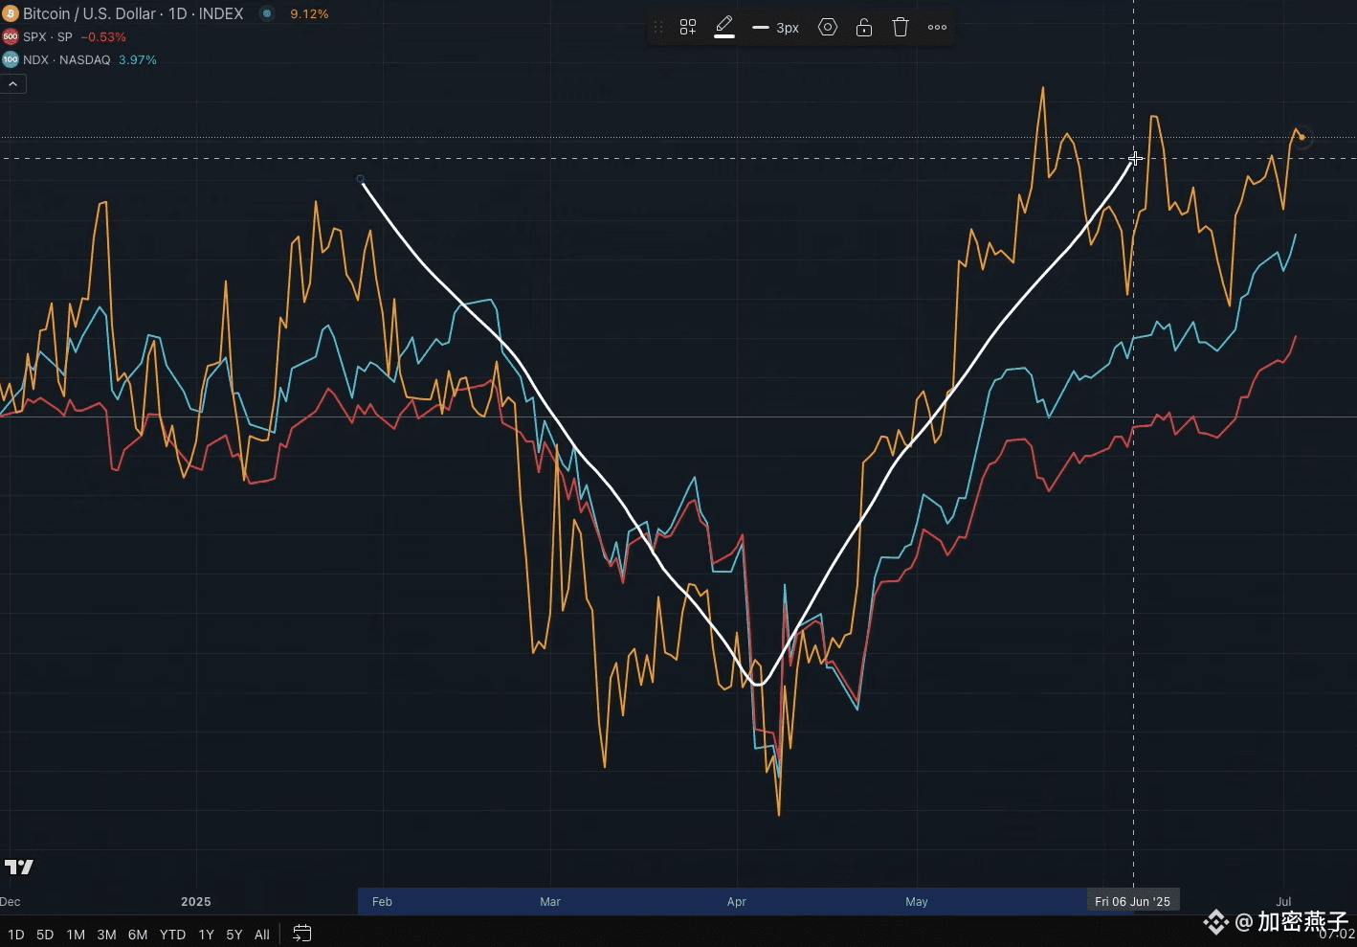Click the market status indicator dot

267,13
